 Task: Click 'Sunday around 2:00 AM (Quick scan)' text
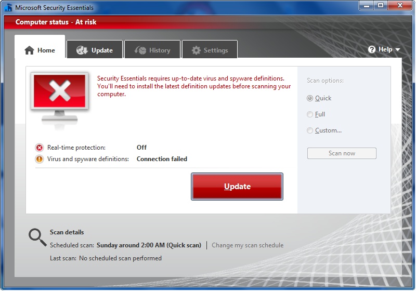(149, 245)
